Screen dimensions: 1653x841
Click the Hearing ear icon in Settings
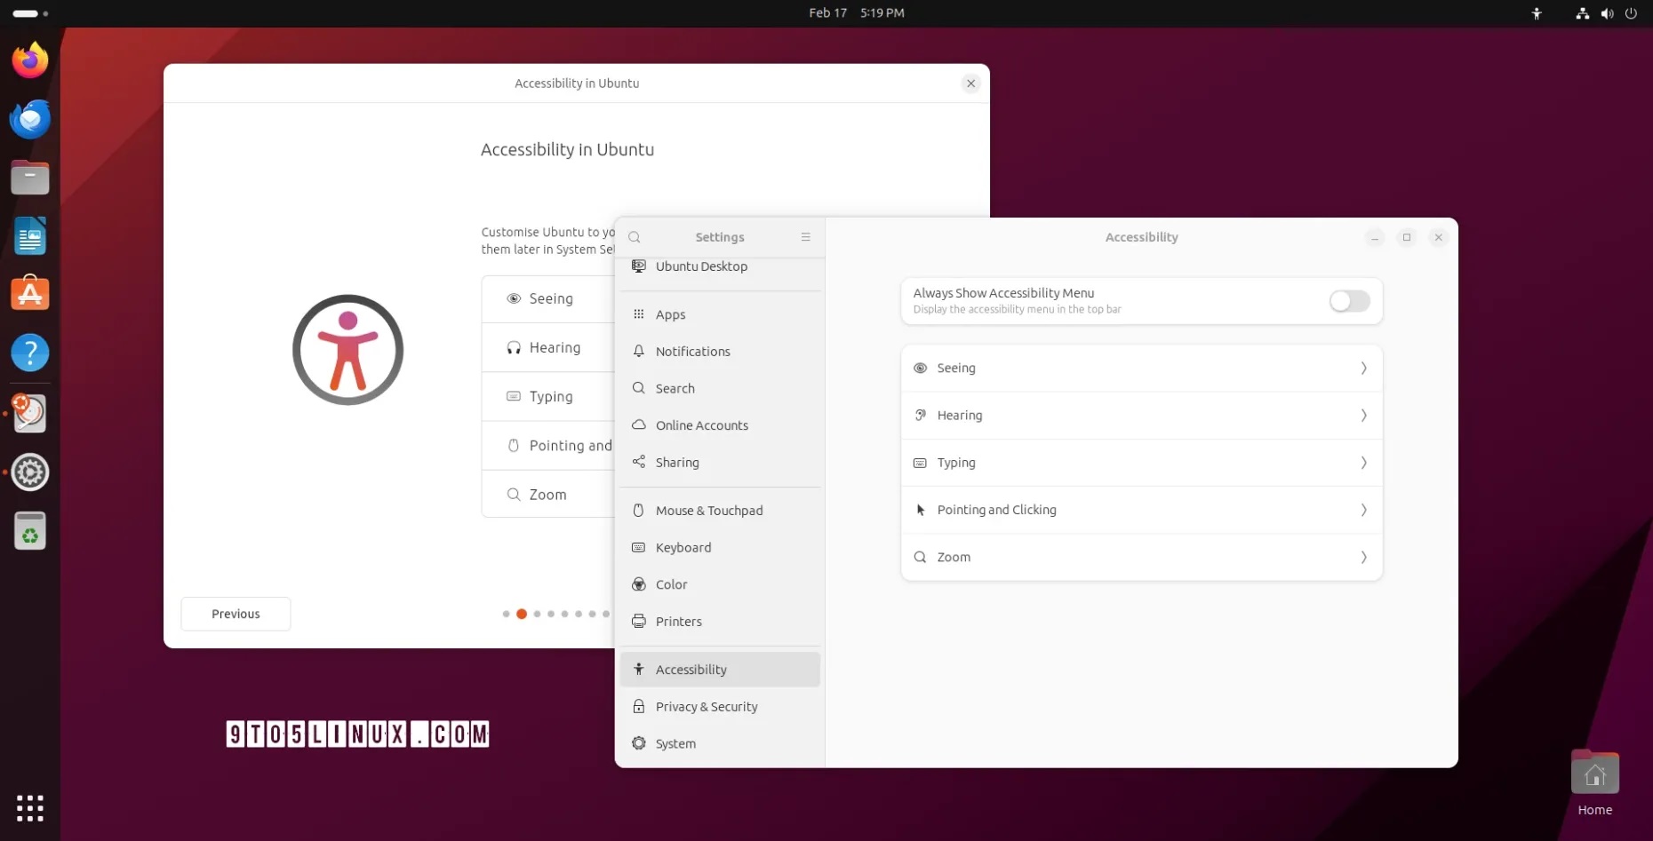tap(921, 415)
